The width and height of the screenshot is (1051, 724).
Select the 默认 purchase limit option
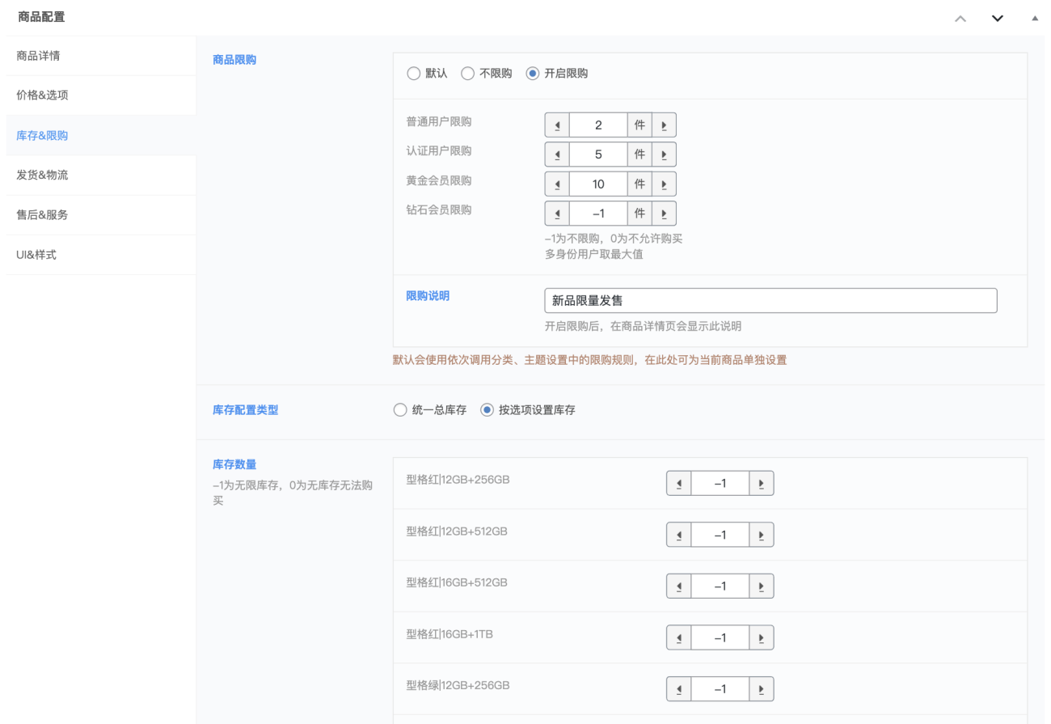pyautogui.click(x=414, y=74)
